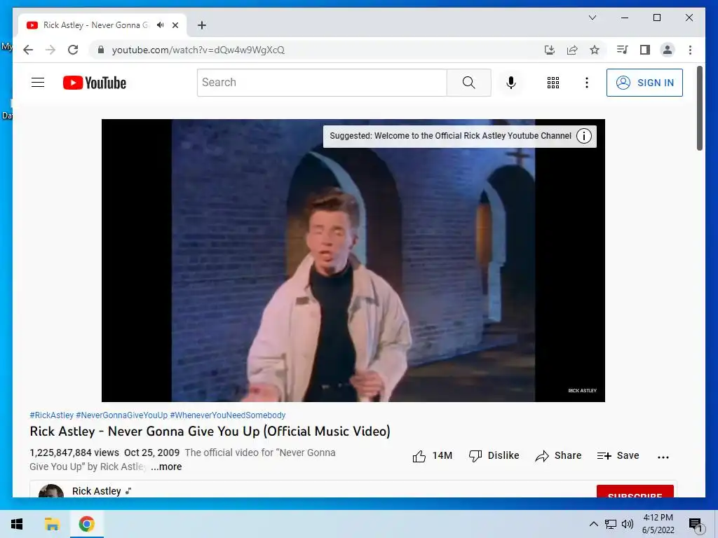Open the Chrome three-dot menu
The height and width of the screenshot is (538, 718).
coord(690,50)
